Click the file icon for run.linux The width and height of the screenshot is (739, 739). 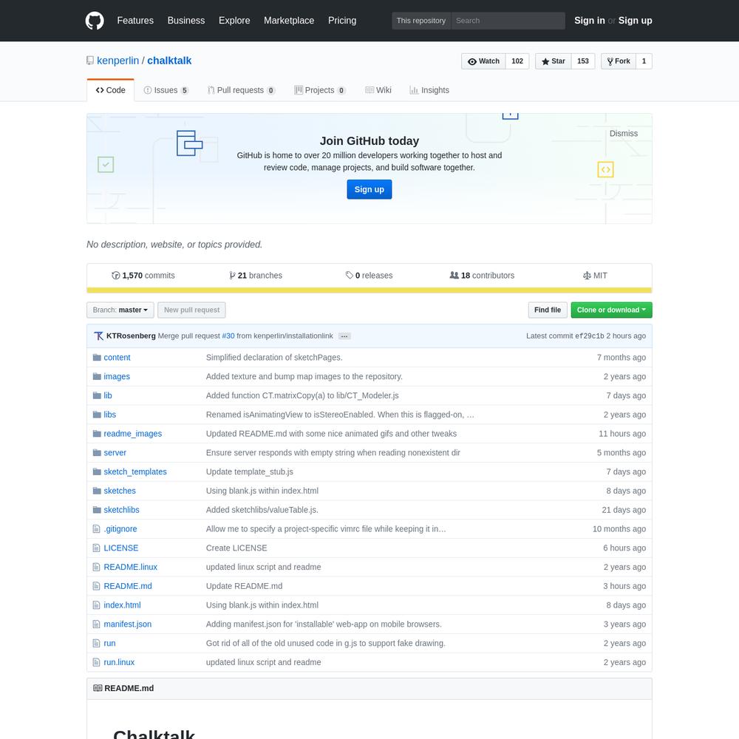tap(97, 662)
